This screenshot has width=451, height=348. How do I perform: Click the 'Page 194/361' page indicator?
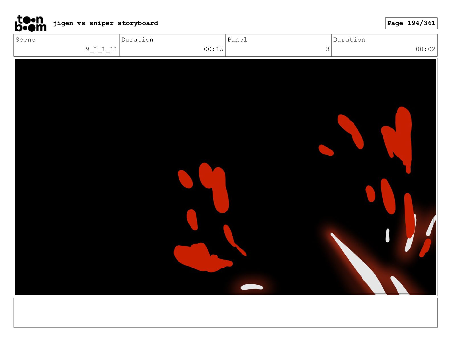pyautogui.click(x=411, y=23)
